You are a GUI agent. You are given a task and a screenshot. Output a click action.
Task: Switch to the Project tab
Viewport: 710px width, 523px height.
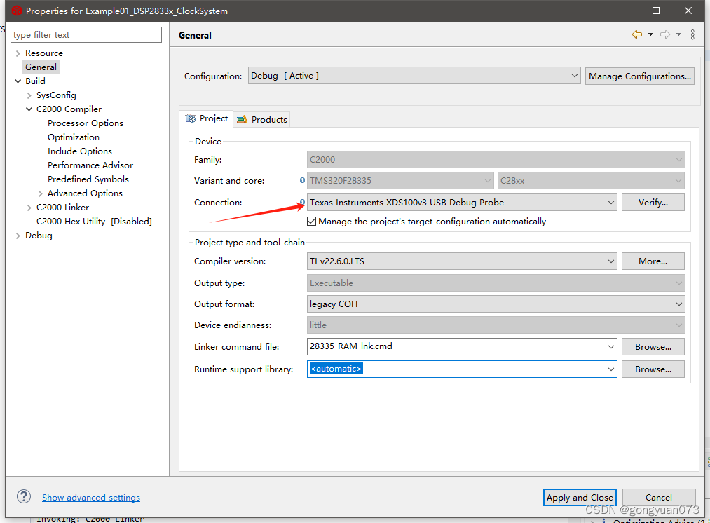[207, 118]
